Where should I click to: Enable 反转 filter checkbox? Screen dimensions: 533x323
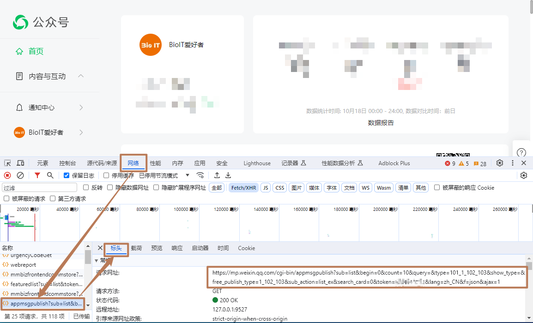tap(86, 187)
